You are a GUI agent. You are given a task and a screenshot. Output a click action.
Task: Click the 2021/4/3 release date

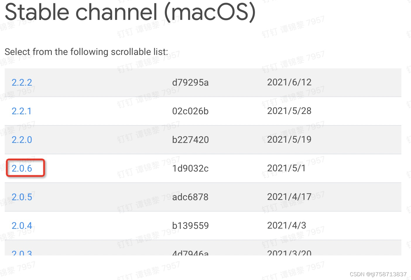(x=287, y=225)
